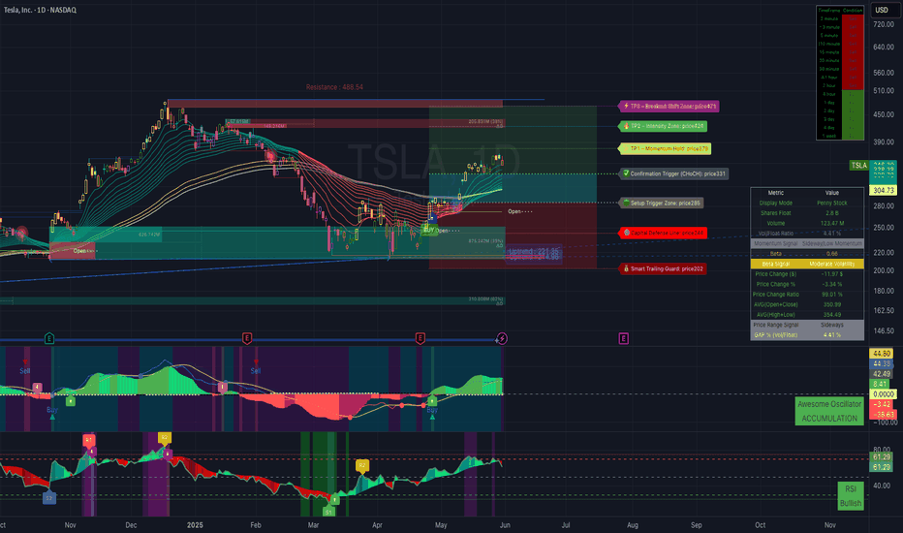Click the Momentum Signal row in the table

pos(807,243)
